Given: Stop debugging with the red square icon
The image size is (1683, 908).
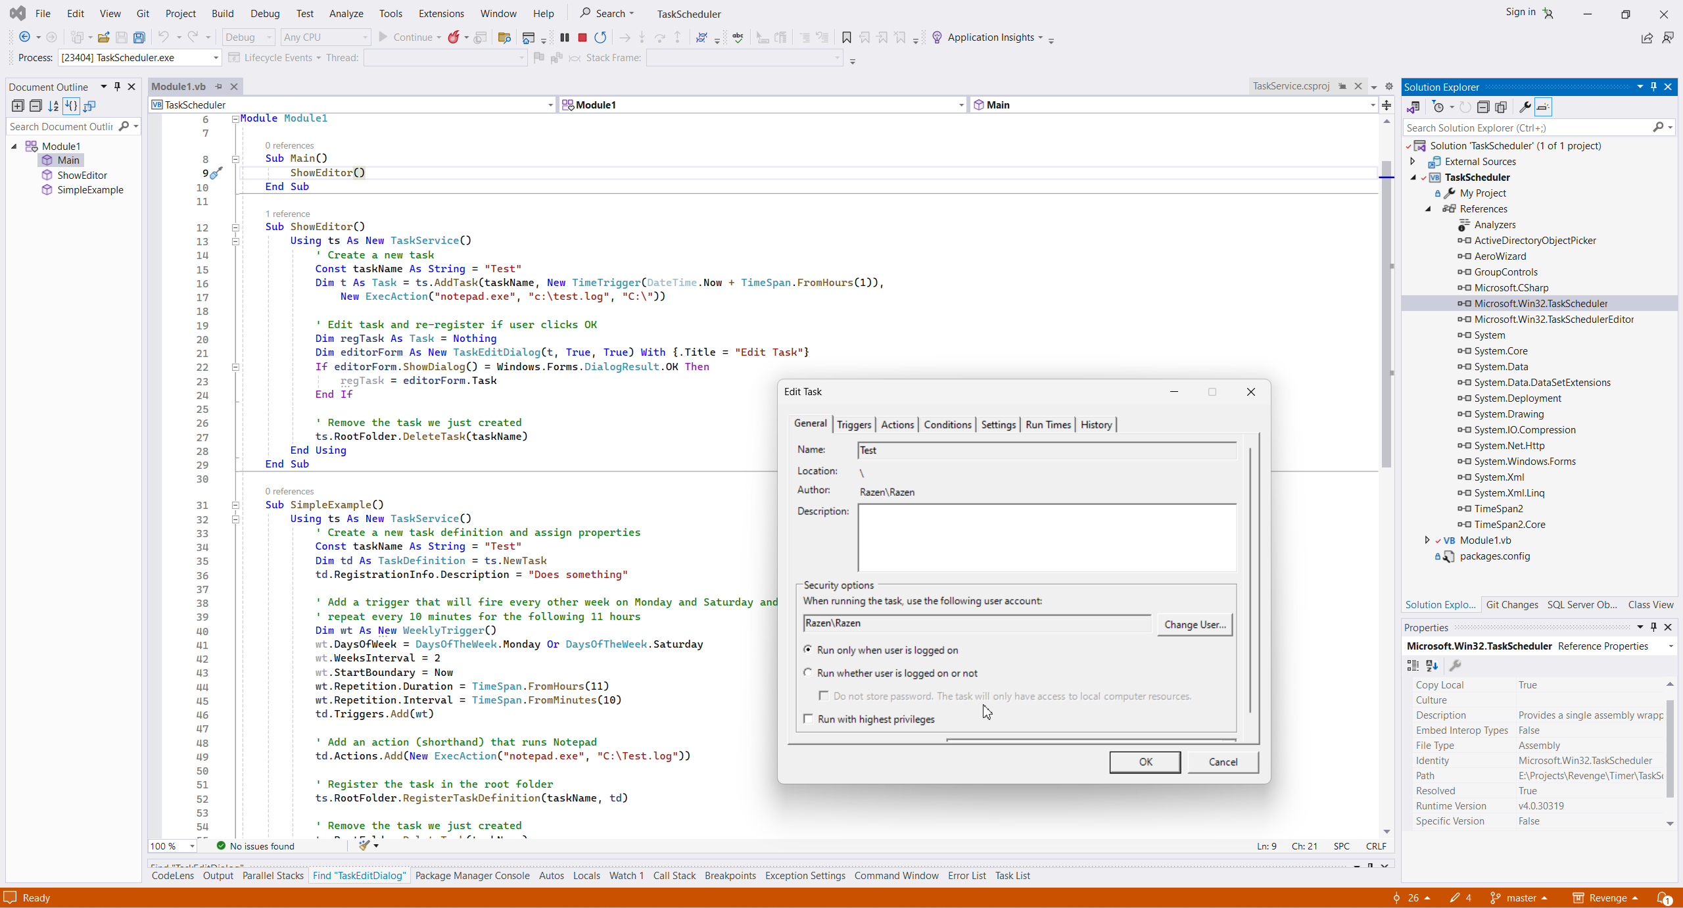Looking at the screenshot, I should click(582, 37).
